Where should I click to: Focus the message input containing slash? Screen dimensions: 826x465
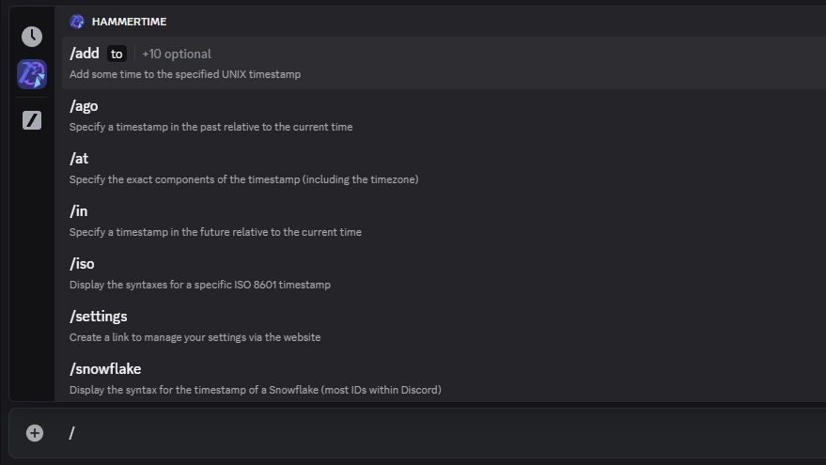pos(443,433)
